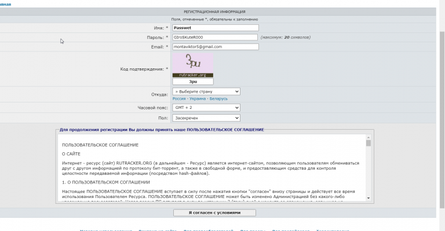Click the Email address field
Screen dimensions: 445x231
[216, 47]
